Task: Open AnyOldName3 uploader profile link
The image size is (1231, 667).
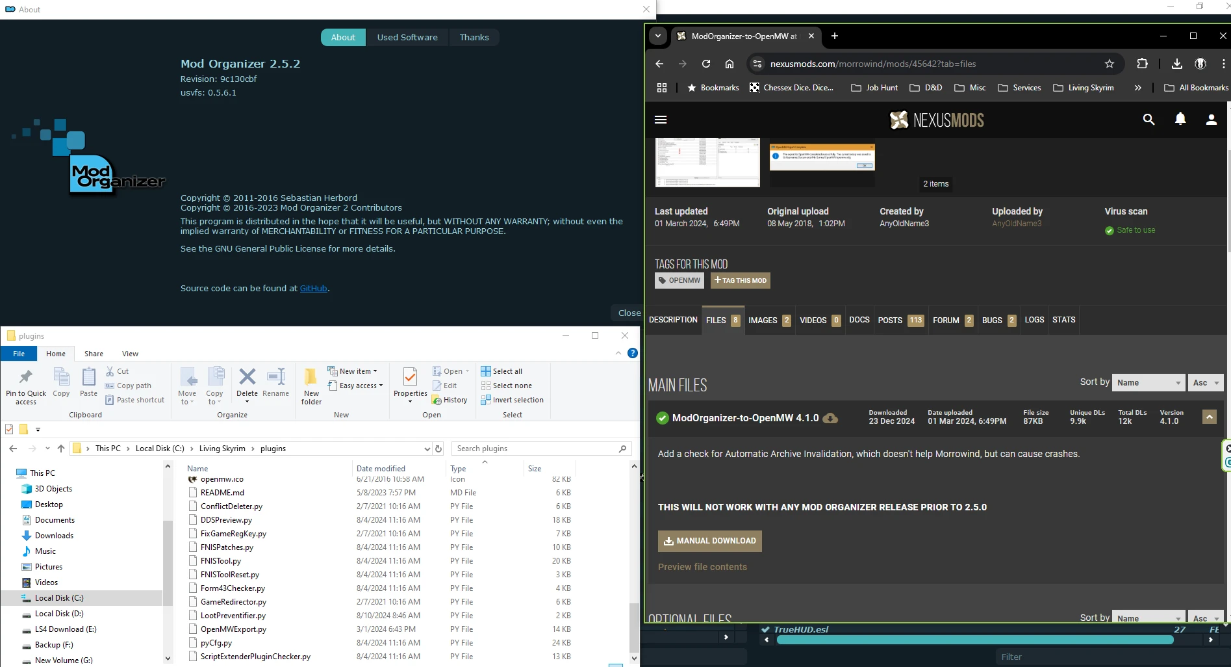Action: (x=1017, y=224)
